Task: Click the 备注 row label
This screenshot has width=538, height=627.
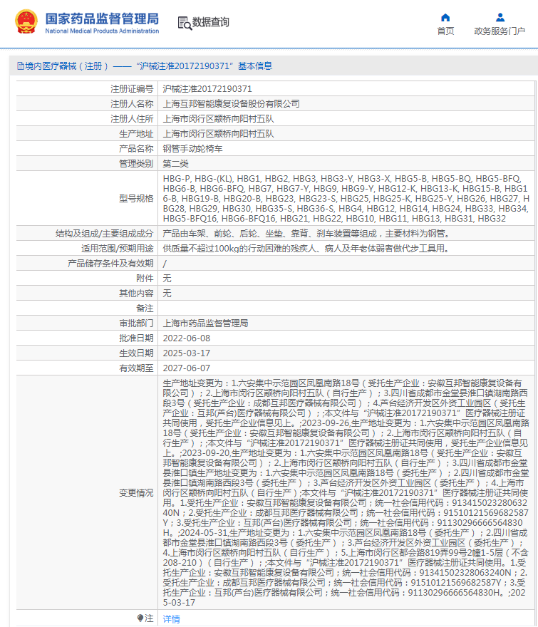Action: (x=145, y=309)
